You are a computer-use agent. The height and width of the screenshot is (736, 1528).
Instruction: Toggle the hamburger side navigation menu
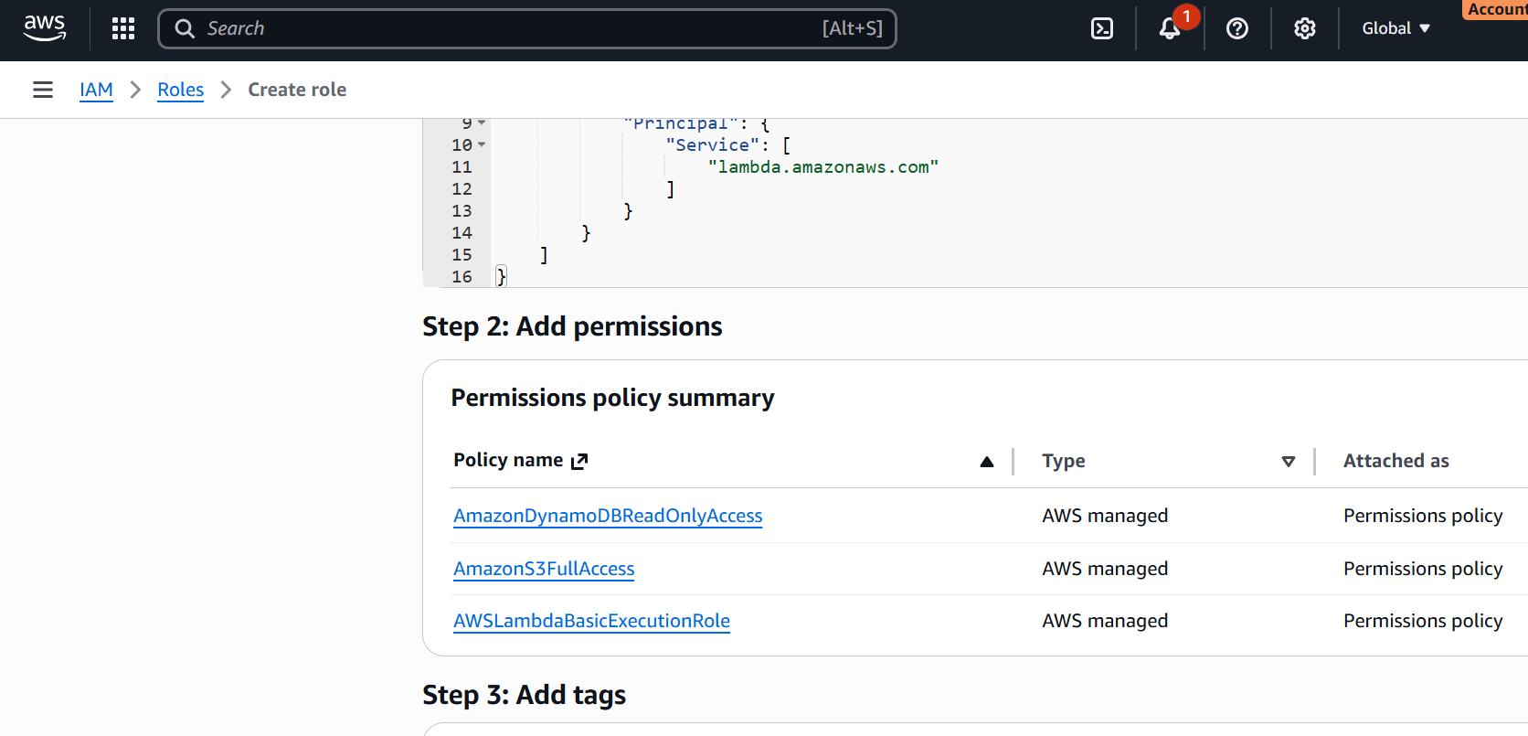(x=43, y=90)
